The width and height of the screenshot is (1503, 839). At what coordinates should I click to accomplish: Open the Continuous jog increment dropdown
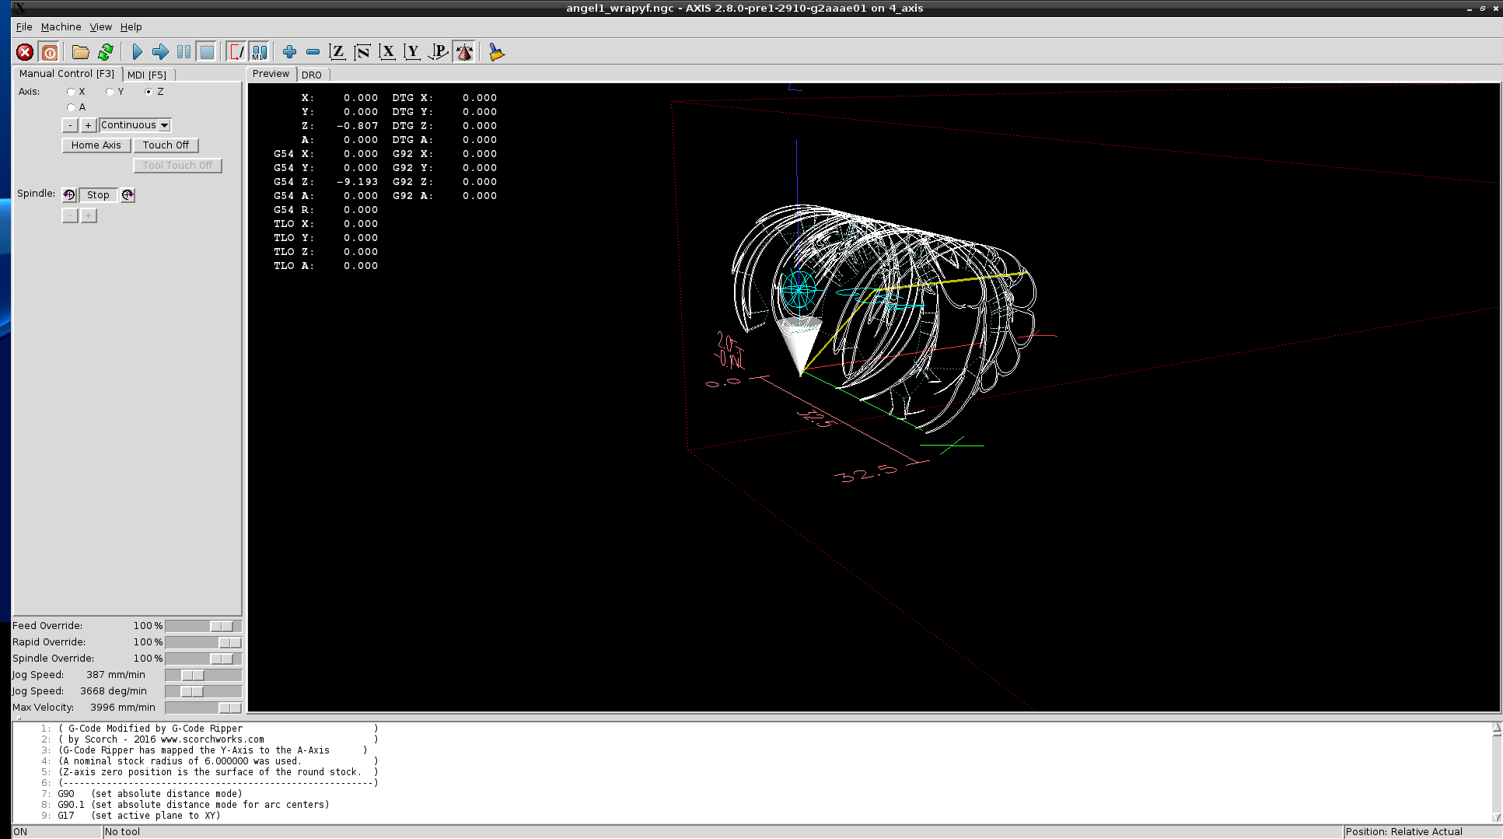point(164,125)
